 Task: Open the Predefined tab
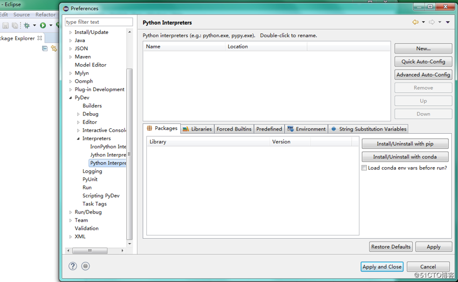(x=269, y=129)
